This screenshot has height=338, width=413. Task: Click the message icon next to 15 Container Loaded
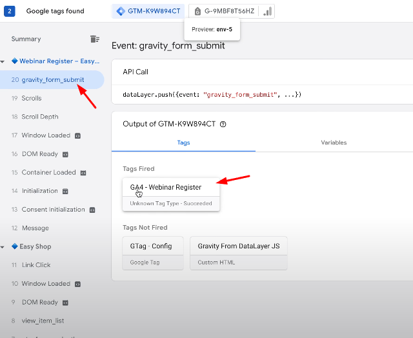83,173
